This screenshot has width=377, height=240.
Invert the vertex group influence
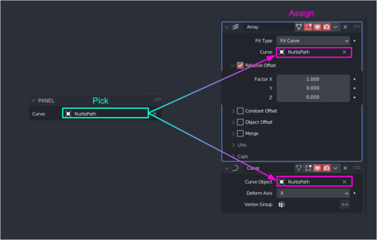(x=345, y=205)
